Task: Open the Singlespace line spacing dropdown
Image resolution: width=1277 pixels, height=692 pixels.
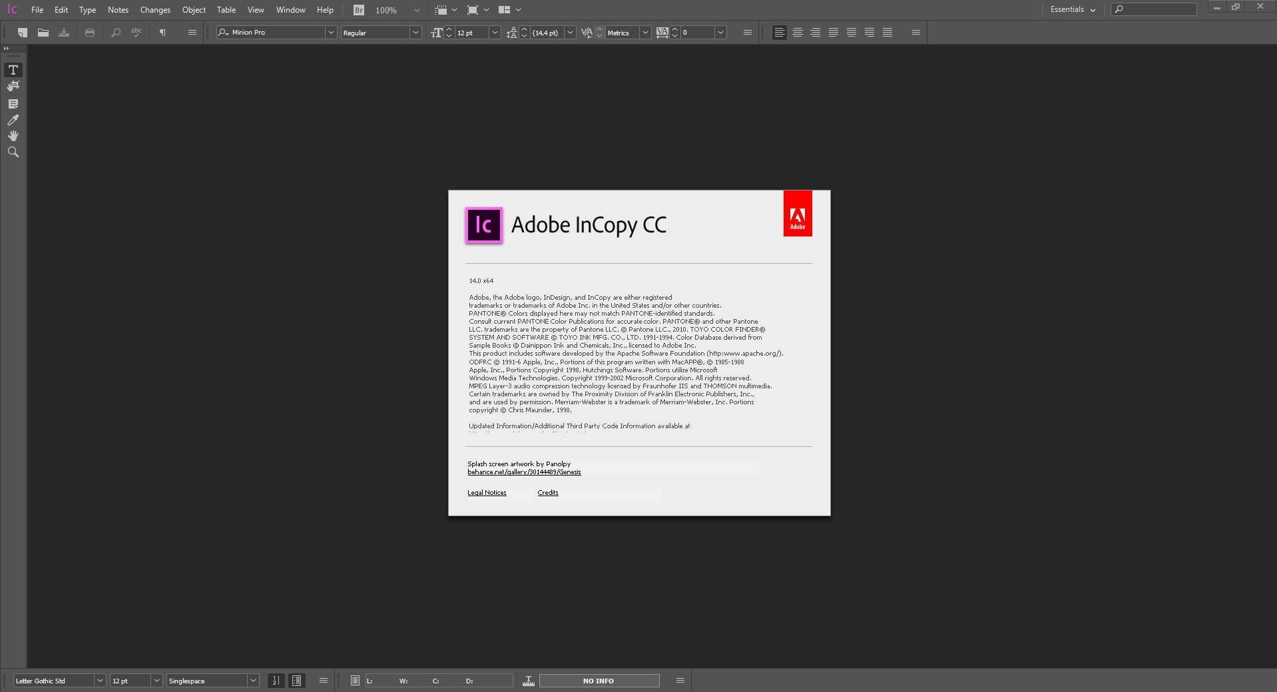Action: pyautogui.click(x=253, y=681)
